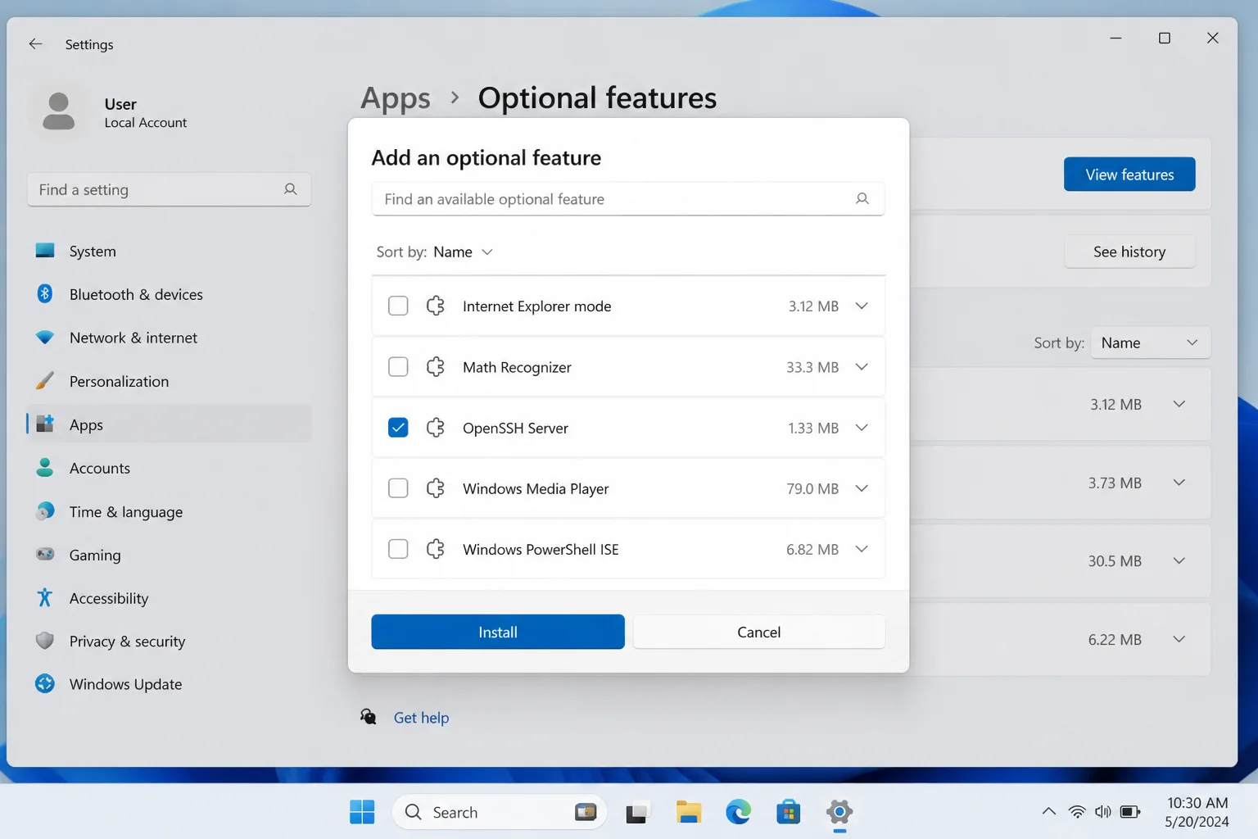Expand the background 3.12 MB feature row
The height and width of the screenshot is (839, 1258).
tap(1179, 404)
